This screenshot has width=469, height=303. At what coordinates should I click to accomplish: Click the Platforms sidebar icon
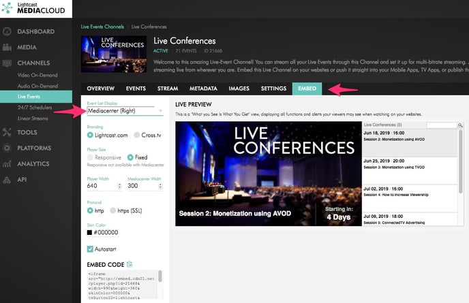click(x=7, y=148)
